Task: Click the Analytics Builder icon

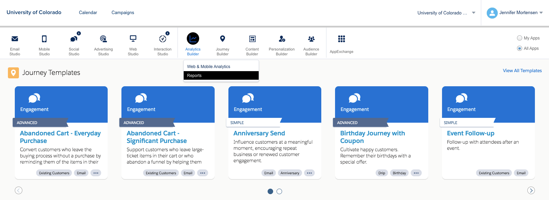Action: (193, 38)
